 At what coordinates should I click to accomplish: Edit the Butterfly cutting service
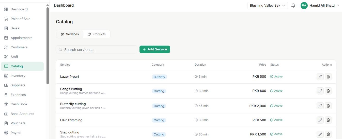pyautogui.click(x=320, y=106)
